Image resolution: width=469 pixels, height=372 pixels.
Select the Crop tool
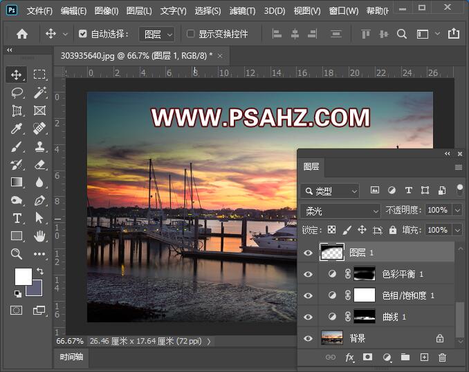17,110
